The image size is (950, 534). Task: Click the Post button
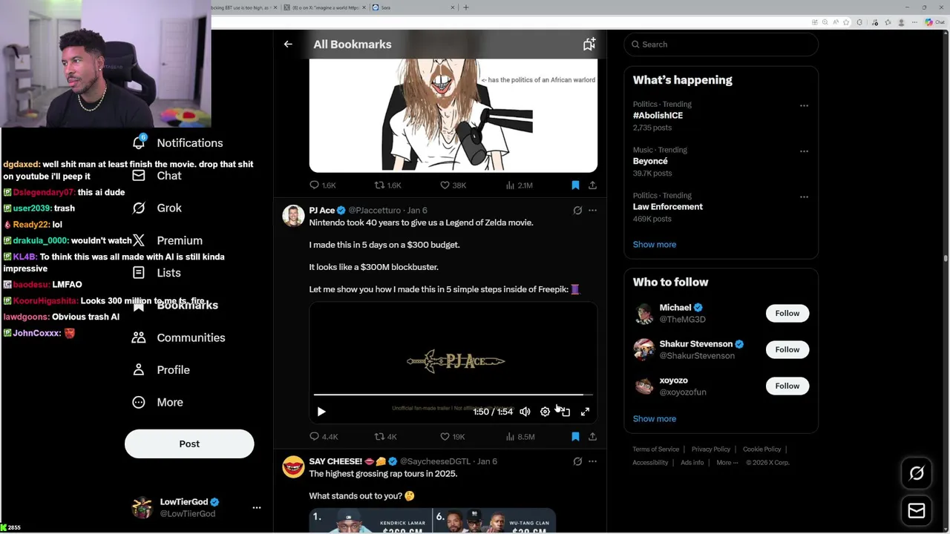[x=189, y=444]
